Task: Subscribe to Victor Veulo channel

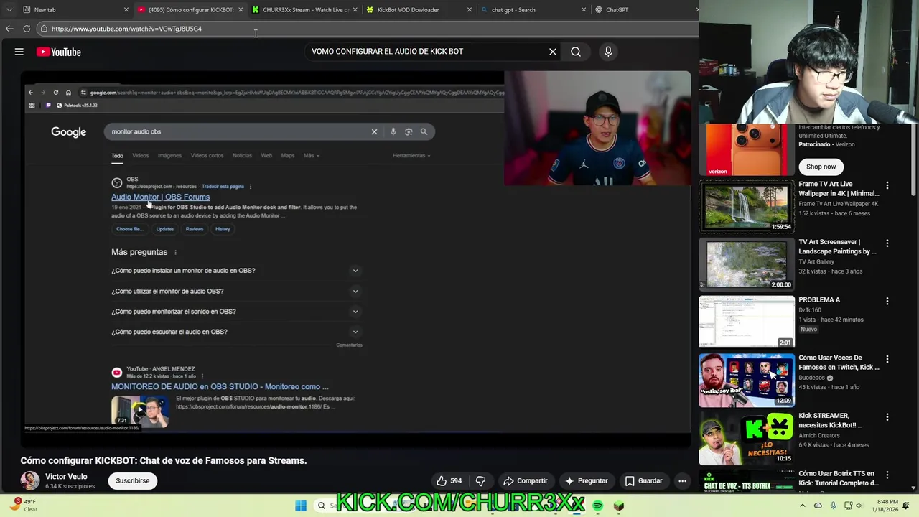Action: [x=133, y=480]
